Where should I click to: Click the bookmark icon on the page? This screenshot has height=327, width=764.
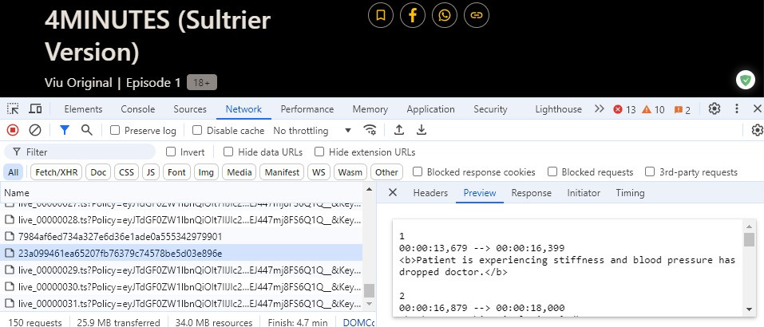click(381, 15)
